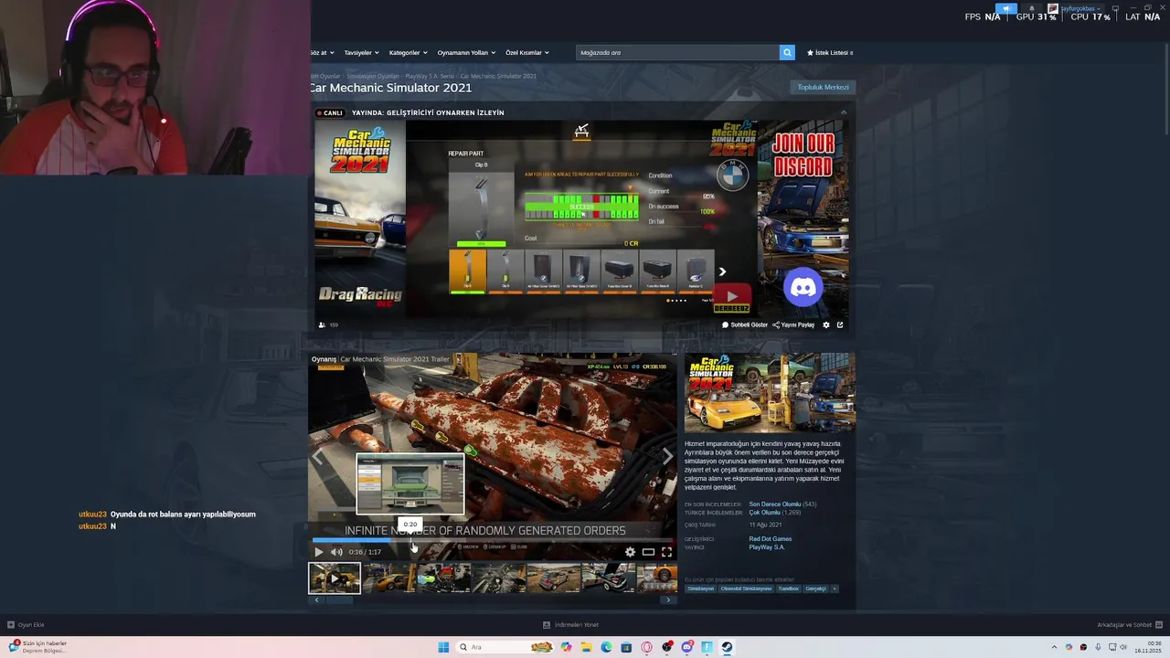Expand the Göz at dropdown menu
Screen dimensions: 1170x658
pos(322,52)
